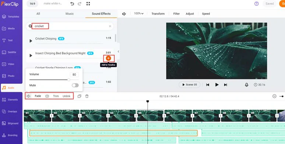
Task: Select scene 09 thumbnail in timeline
Action: point(263,115)
